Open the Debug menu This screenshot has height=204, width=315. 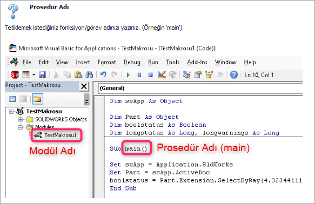(x=132, y=63)
